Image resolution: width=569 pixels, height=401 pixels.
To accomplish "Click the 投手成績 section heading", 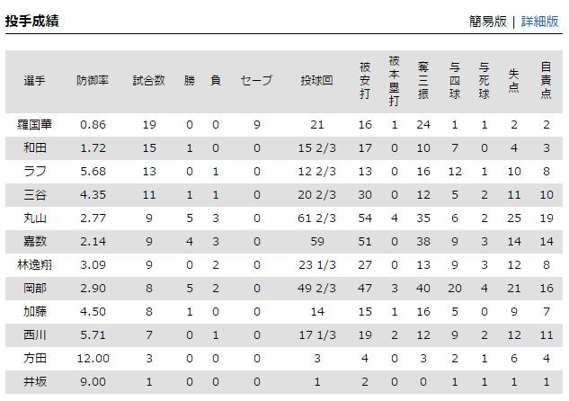I will click(x=32, y=21).
